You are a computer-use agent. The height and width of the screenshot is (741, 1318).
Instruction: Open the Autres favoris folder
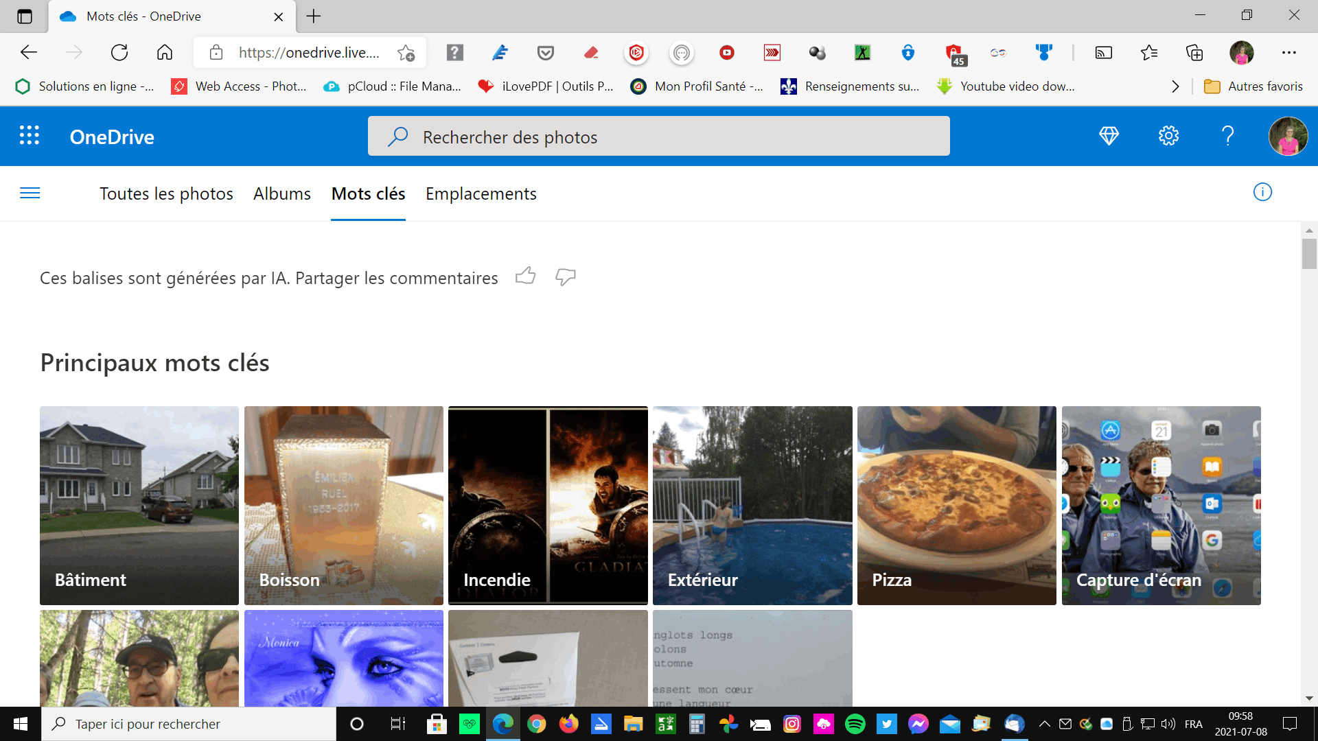(1253, 86)
